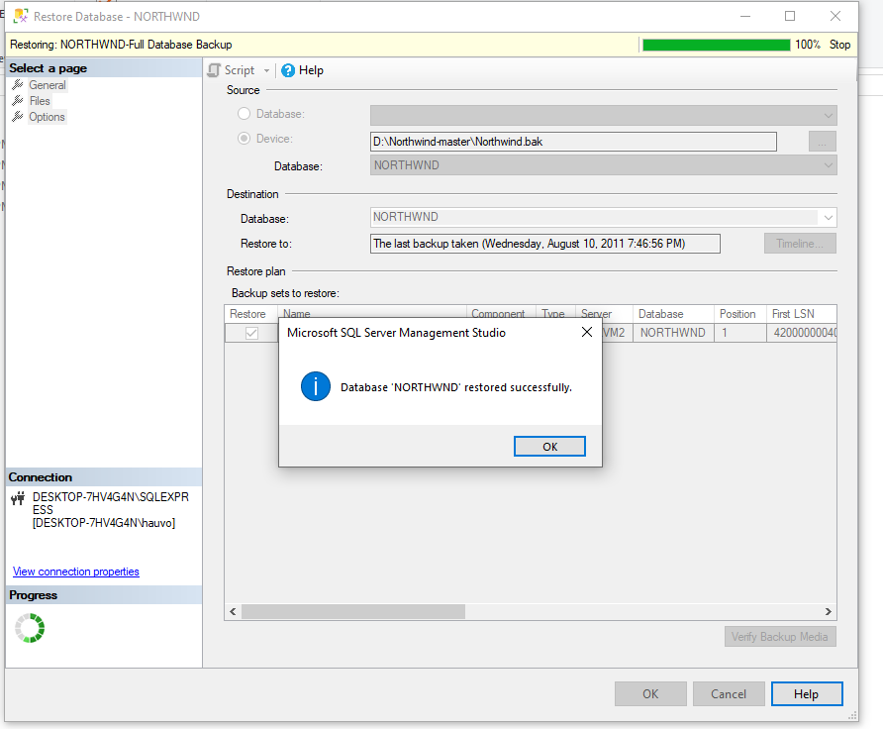This screenshot has height=729, width=883.
Task: Click the blue information icon in dialog
Action: pos(315,387)
